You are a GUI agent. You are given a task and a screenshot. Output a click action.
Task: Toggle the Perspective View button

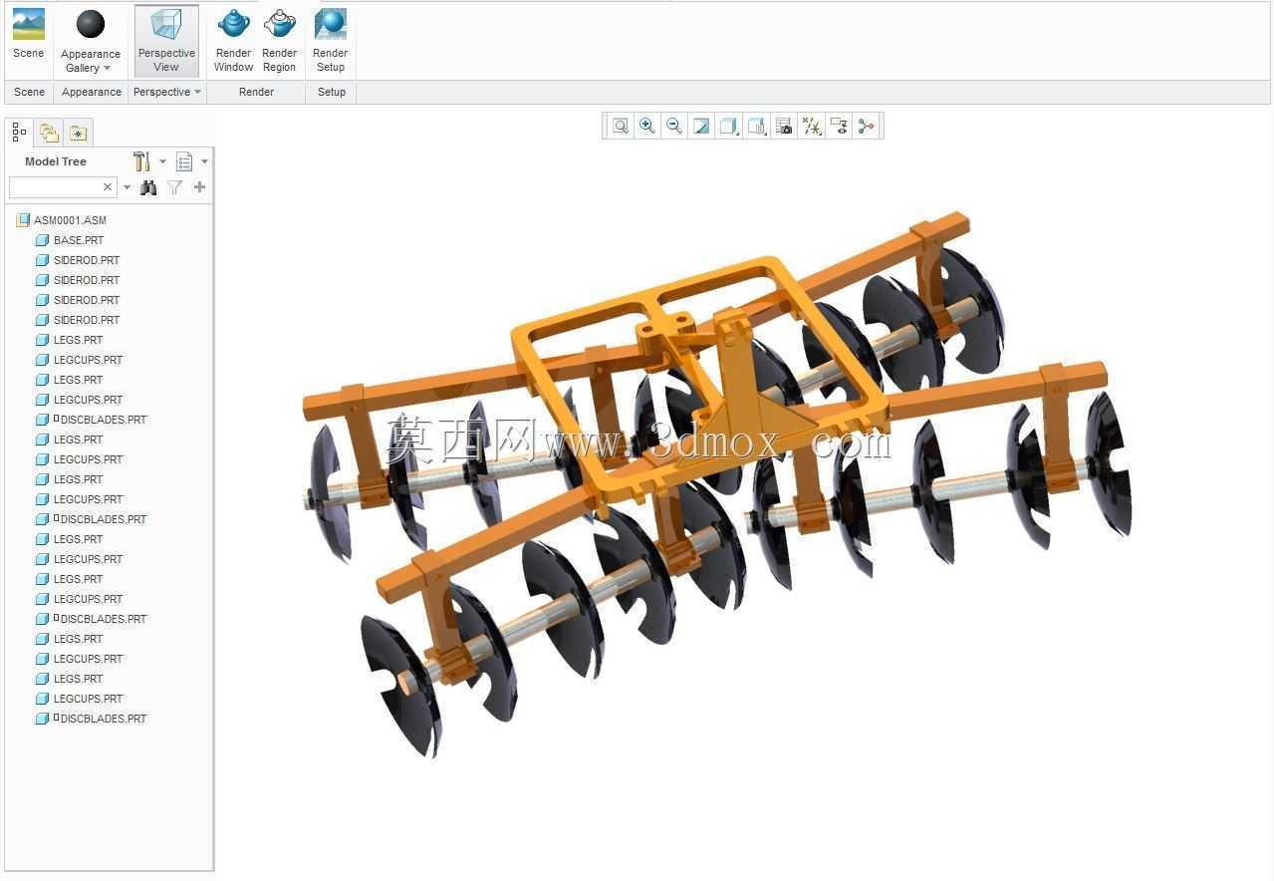166,41
